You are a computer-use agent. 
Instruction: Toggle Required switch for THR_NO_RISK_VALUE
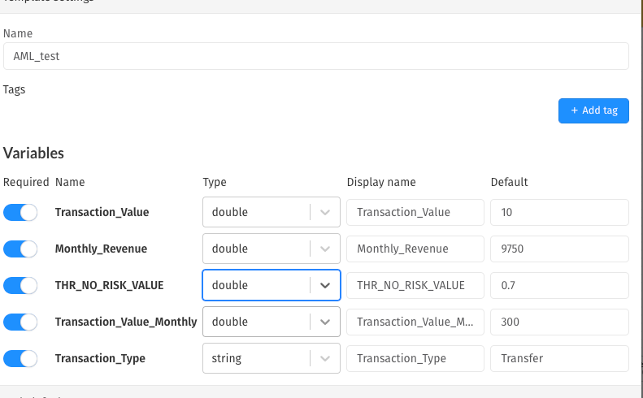[x=20, y=285]
